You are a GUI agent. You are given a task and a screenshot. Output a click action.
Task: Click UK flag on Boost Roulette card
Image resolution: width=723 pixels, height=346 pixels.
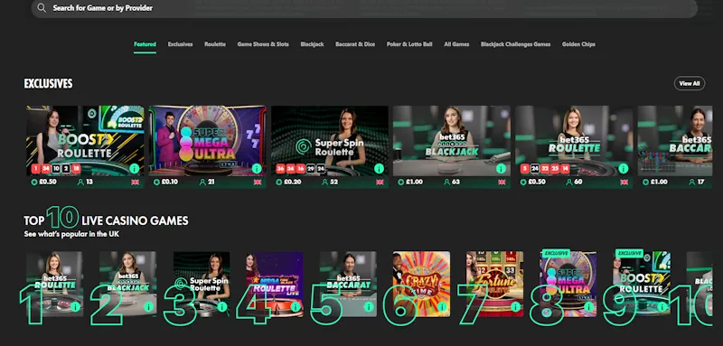coord(135,182)
